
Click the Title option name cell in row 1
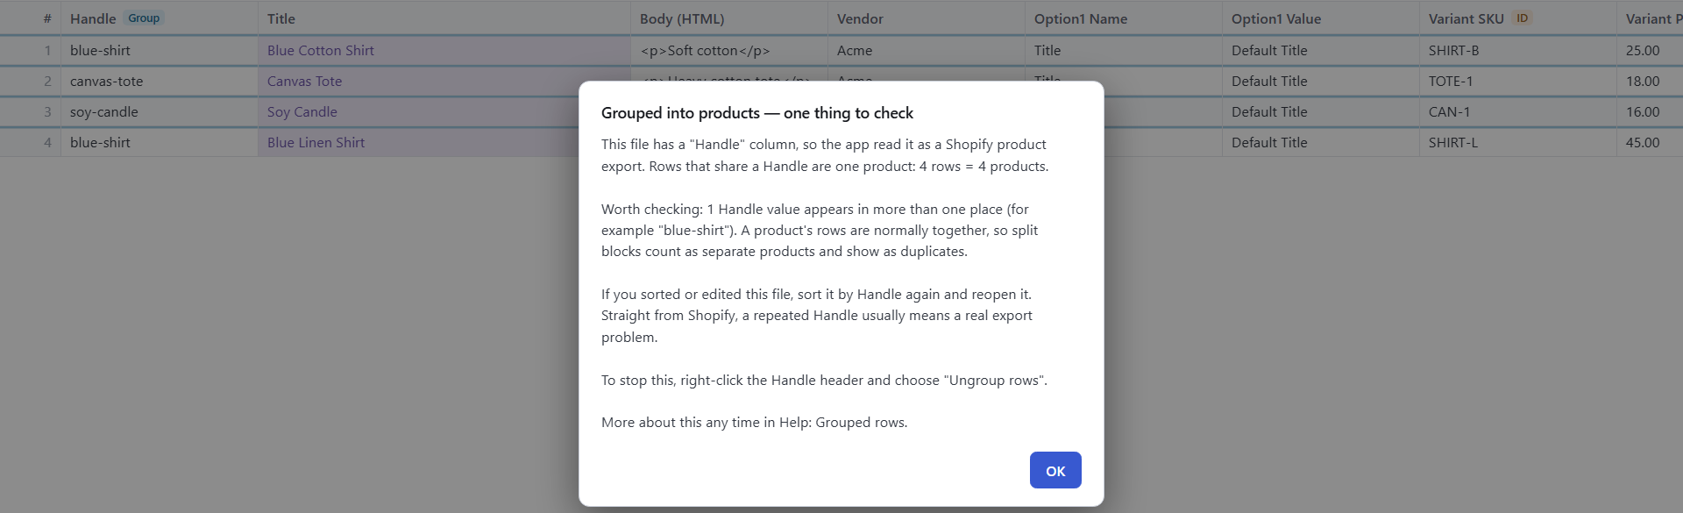coord(1123,51)
